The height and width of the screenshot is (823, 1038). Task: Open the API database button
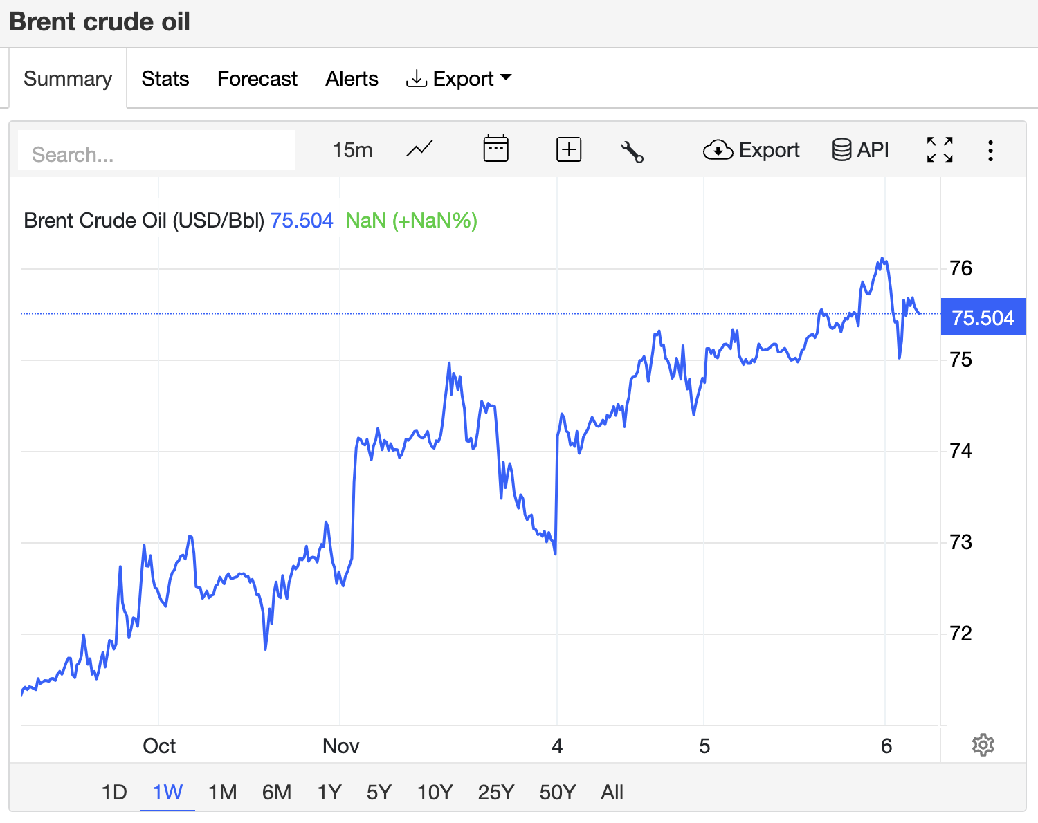pos(860,149)
